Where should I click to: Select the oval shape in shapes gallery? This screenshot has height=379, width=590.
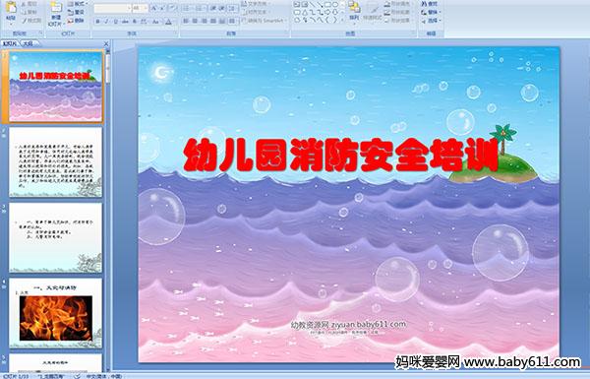335,5
